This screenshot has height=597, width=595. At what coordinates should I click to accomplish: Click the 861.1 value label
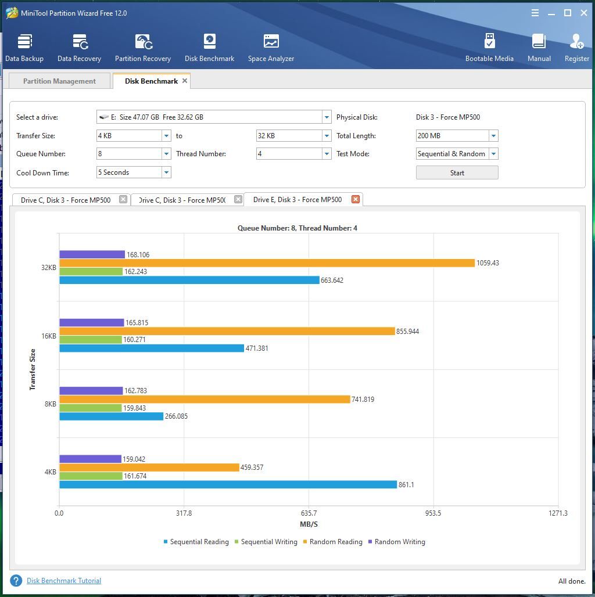[406, 485]
